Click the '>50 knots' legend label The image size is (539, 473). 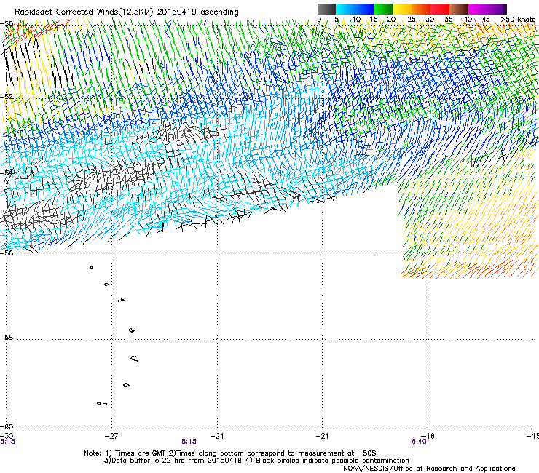coord(519,20)
